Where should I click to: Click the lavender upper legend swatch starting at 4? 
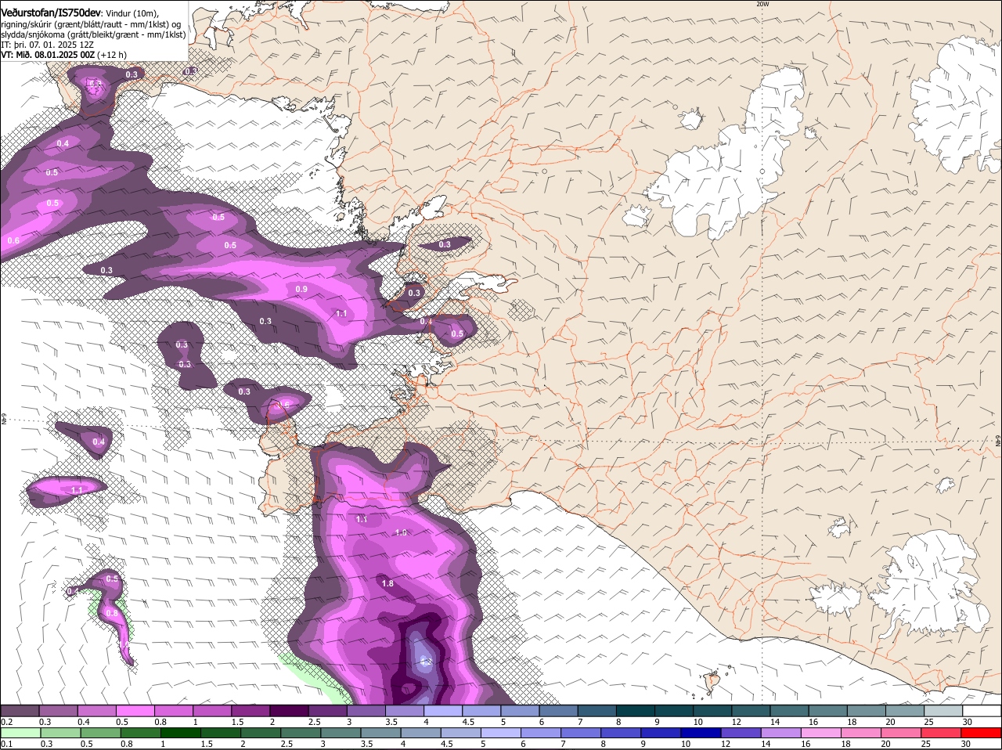444,711
